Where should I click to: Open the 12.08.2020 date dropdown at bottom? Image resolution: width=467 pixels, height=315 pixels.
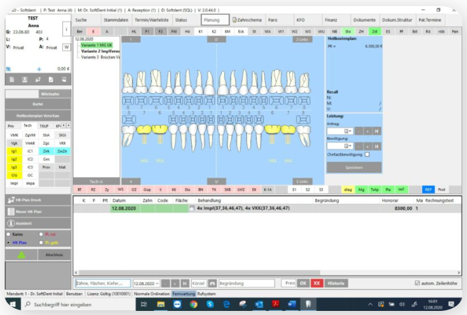157,283
